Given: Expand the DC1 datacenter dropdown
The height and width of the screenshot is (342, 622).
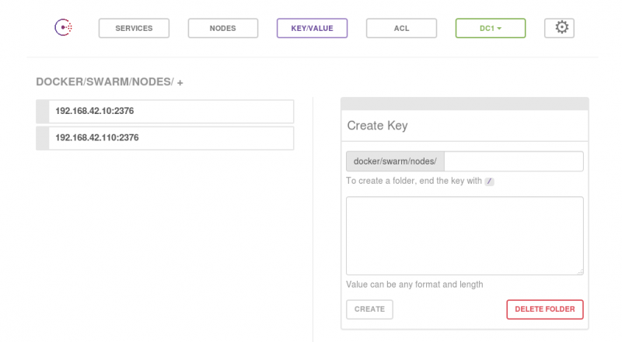Looking at the screenshot, I should (491, 28).
